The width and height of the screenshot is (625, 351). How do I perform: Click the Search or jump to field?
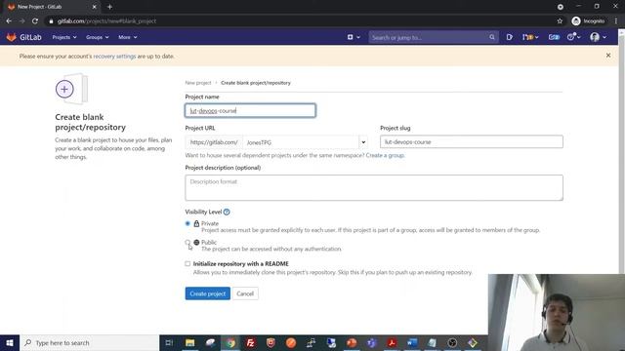pyautogui.click(x=434, y=37)
